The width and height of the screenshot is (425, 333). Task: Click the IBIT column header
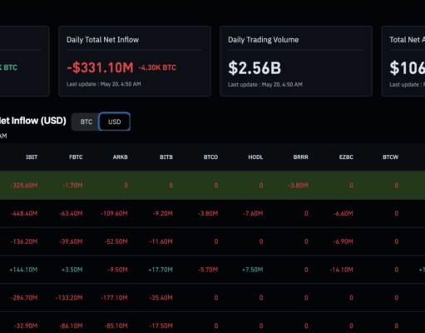(x=32, y=157)
